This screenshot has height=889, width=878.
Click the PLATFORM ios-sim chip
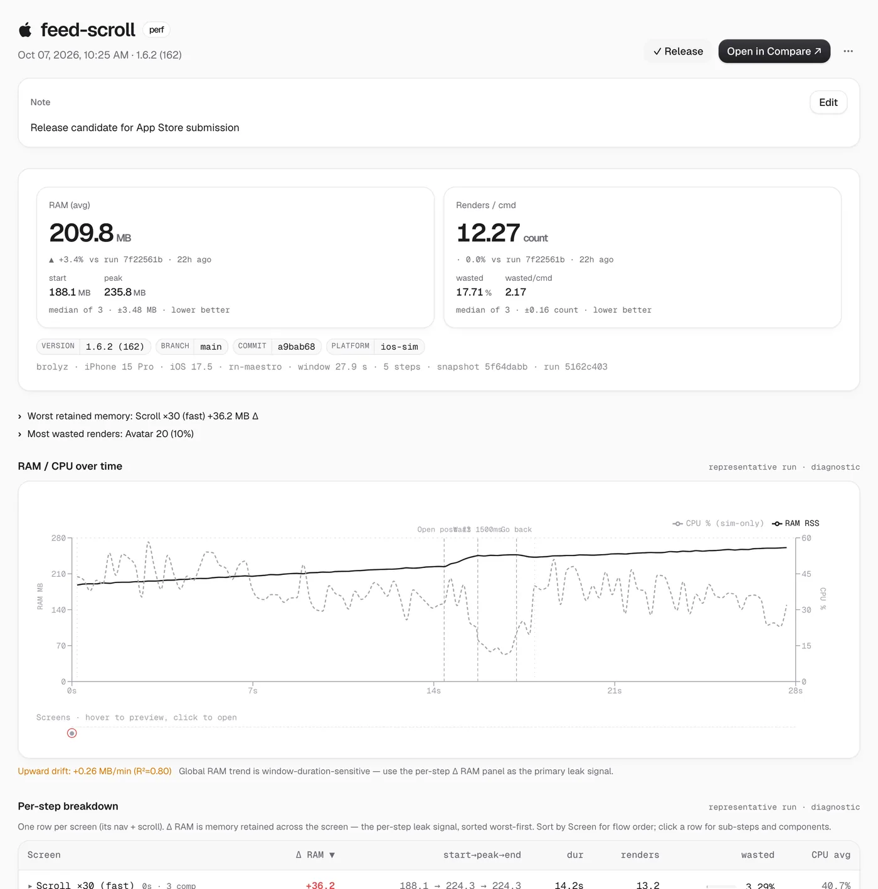pos(376,347)
